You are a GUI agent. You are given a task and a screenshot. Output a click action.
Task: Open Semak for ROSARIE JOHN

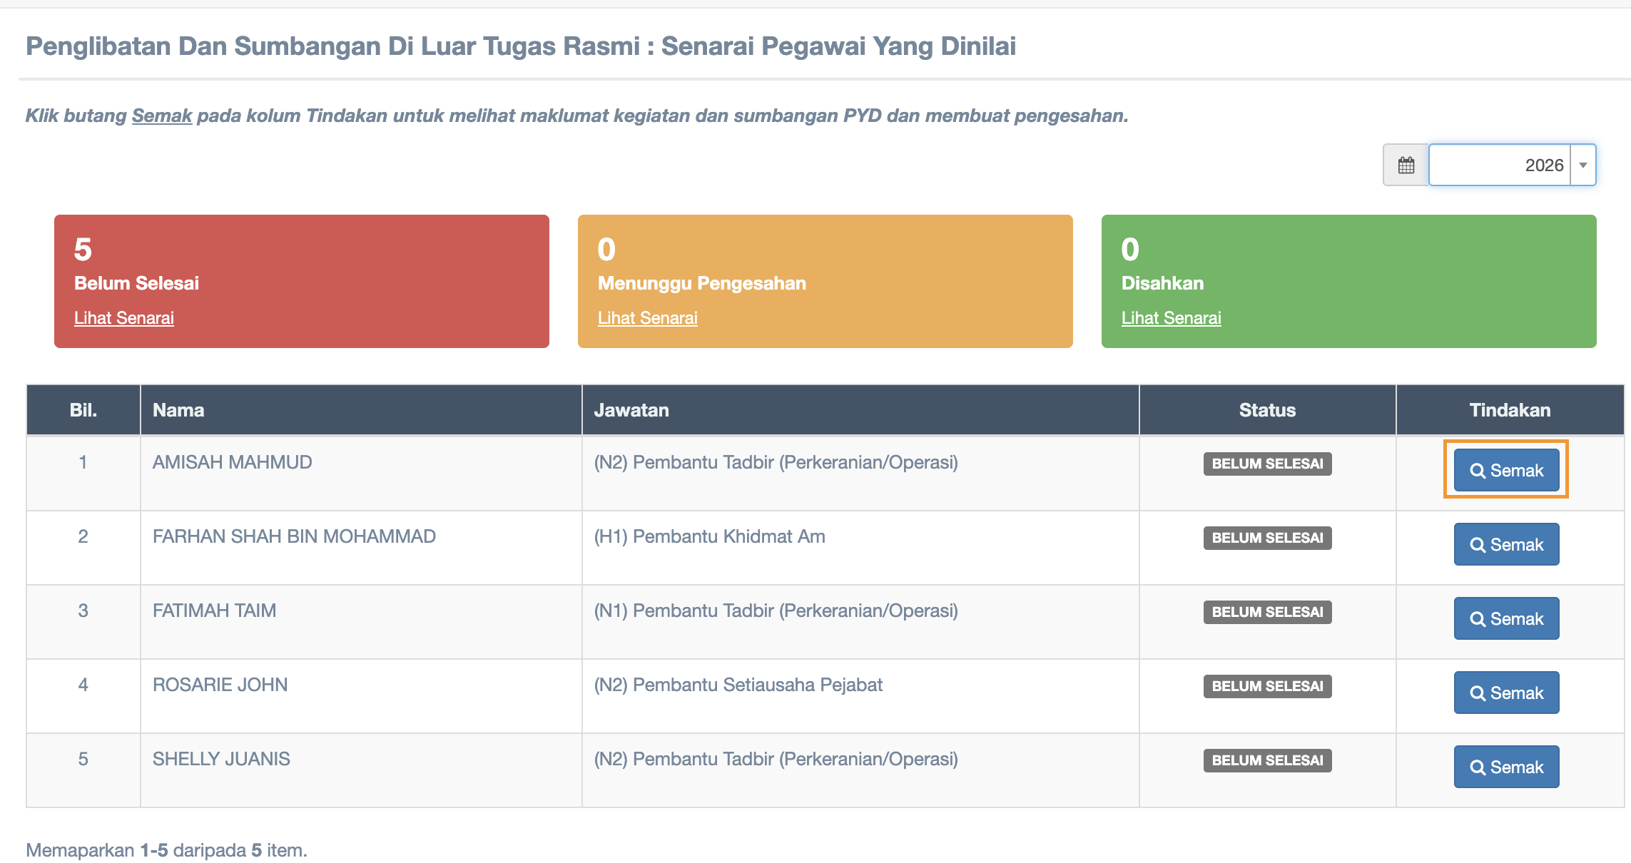(x=1506, y=693)
